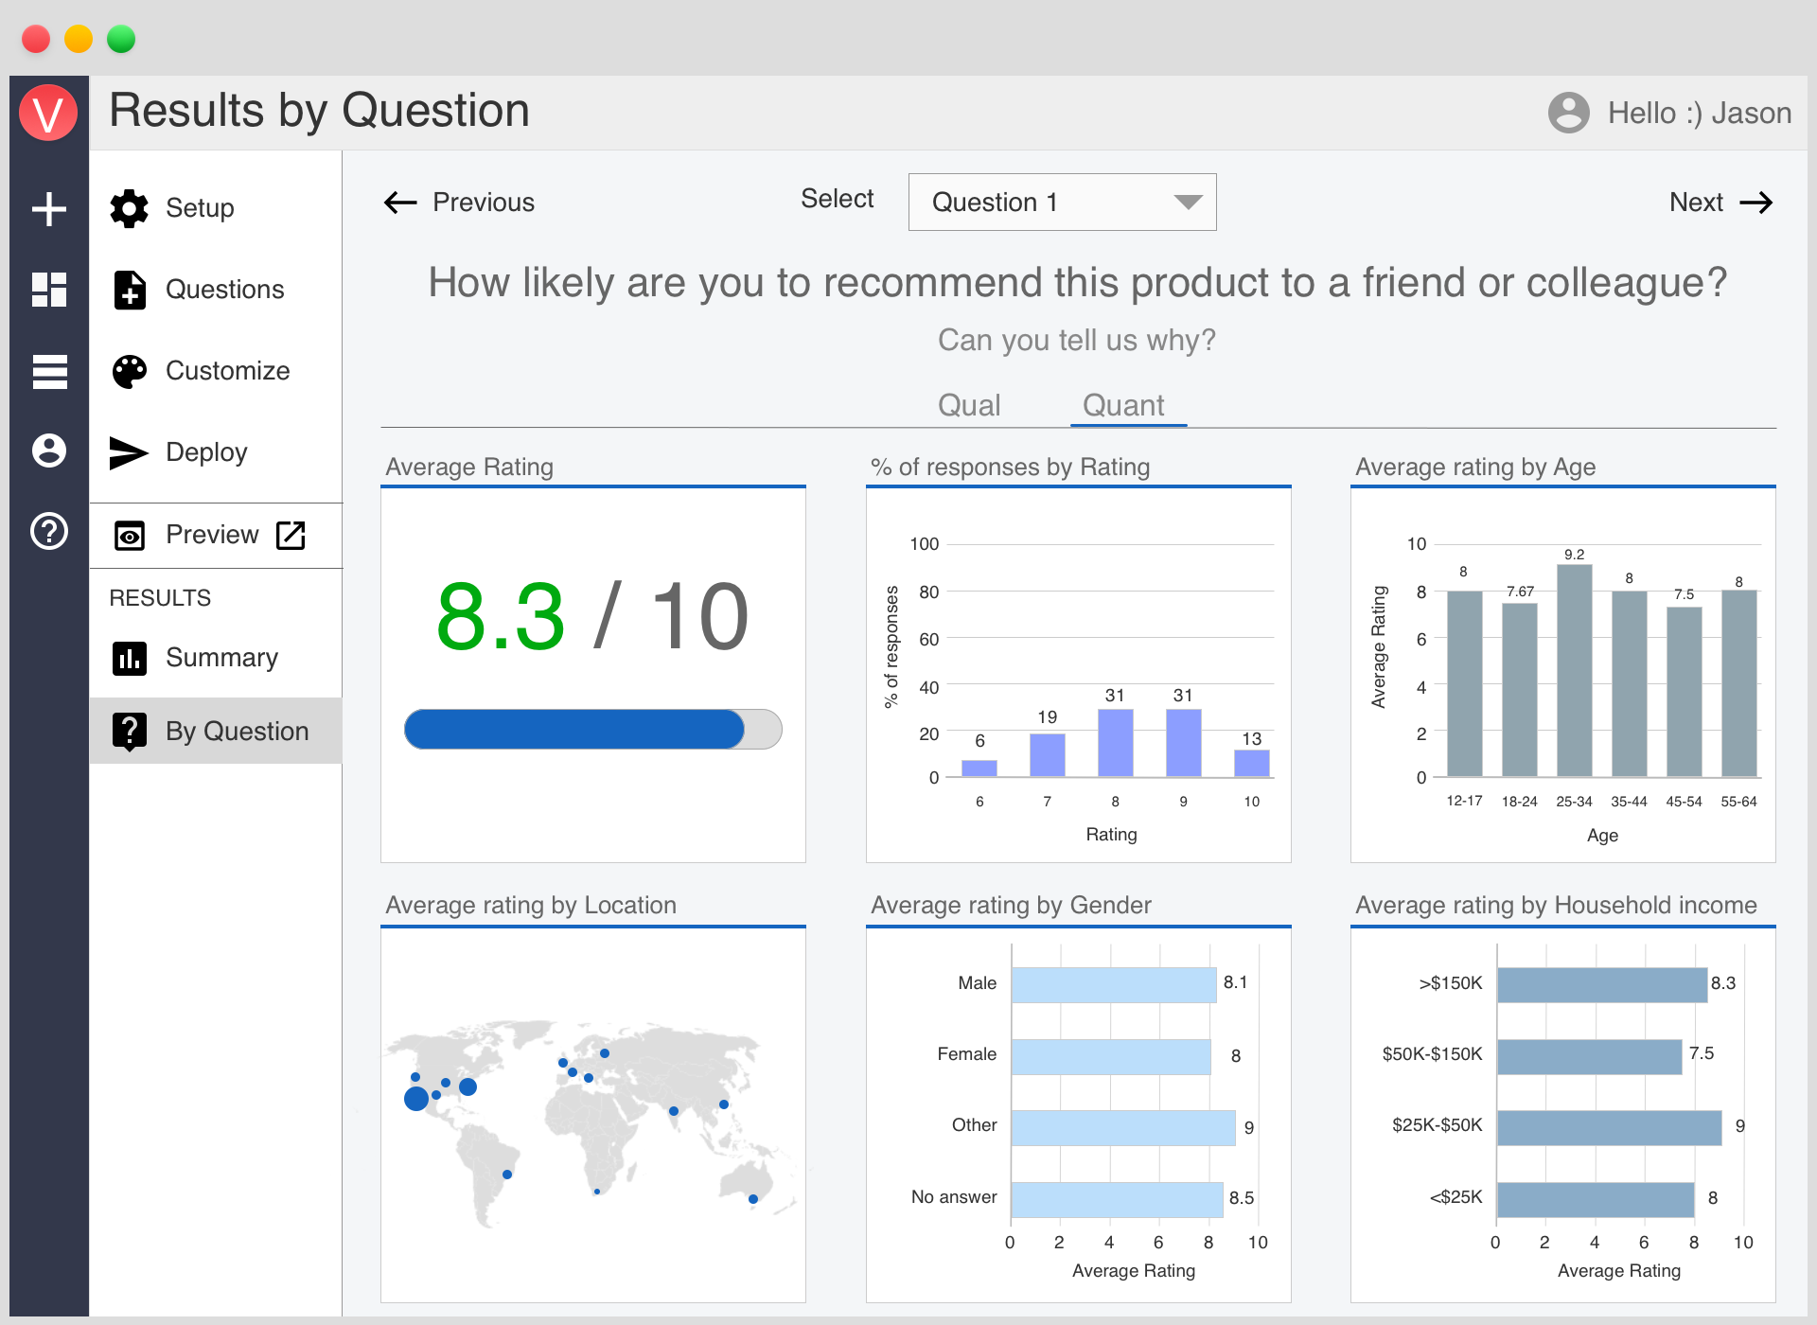Switch to the Qual tab
This screenshot has height=1325, width=1817.
coord(969,405)
